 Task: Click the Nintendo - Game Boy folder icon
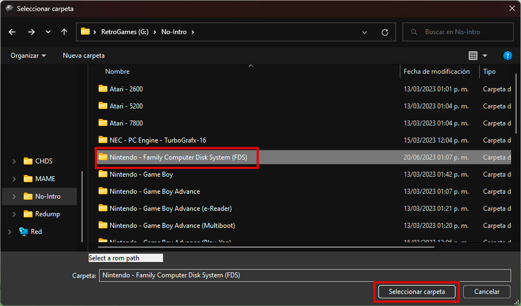103,174
